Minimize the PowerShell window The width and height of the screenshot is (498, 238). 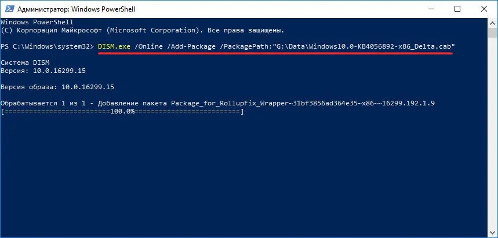pos(430,9)
